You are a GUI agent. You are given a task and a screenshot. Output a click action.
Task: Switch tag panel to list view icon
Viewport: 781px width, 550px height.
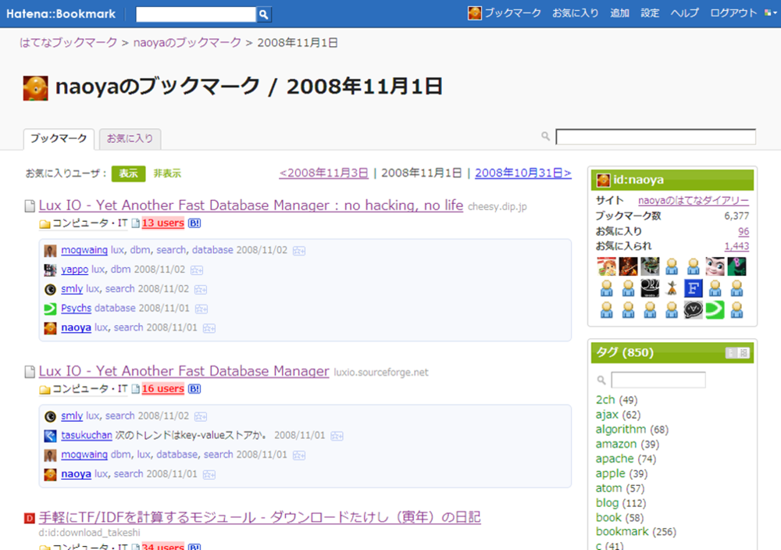(x=731, y=352)
